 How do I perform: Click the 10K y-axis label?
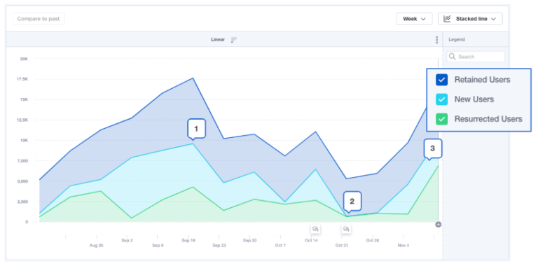(24, 141)
